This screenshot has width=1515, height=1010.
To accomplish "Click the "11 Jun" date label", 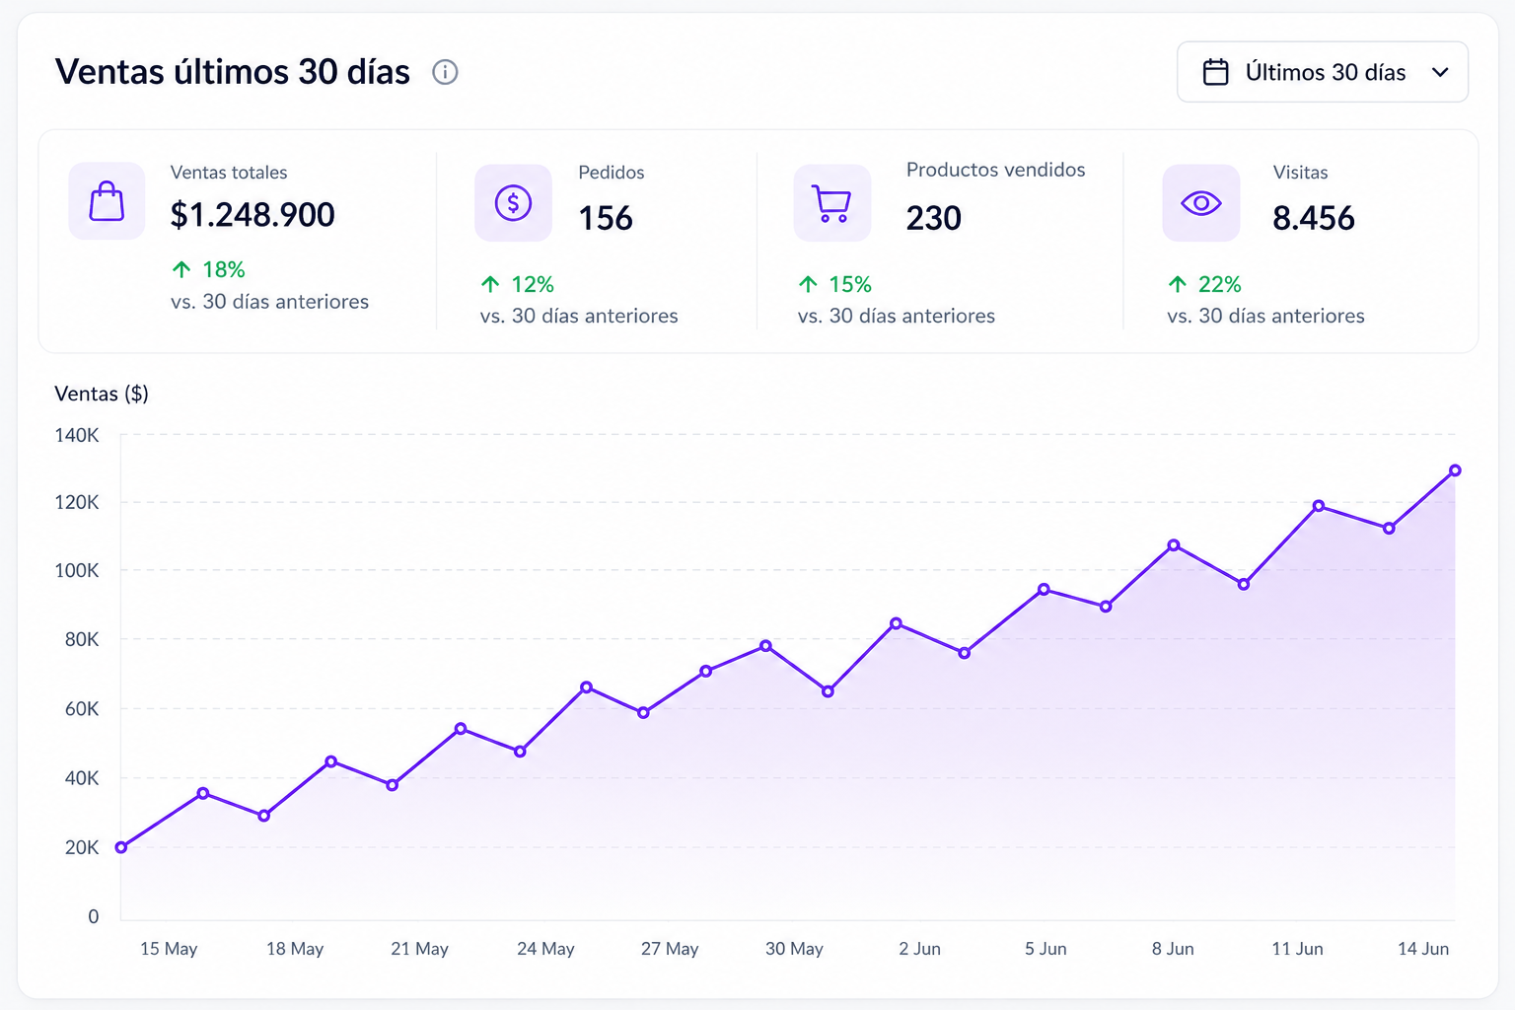I will pos(1297,949).
